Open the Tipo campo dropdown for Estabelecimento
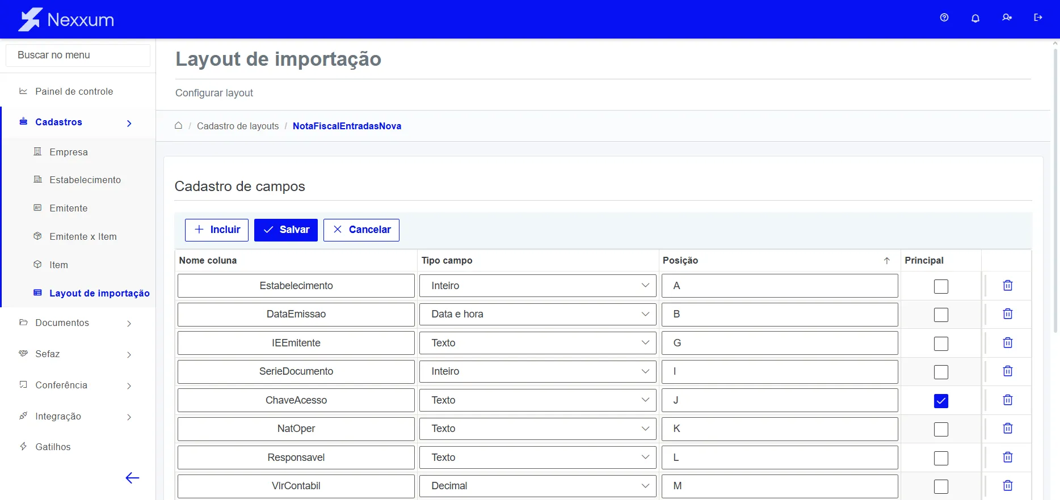The width and height of the screenshot is (1060, 500). coord(538,286)
